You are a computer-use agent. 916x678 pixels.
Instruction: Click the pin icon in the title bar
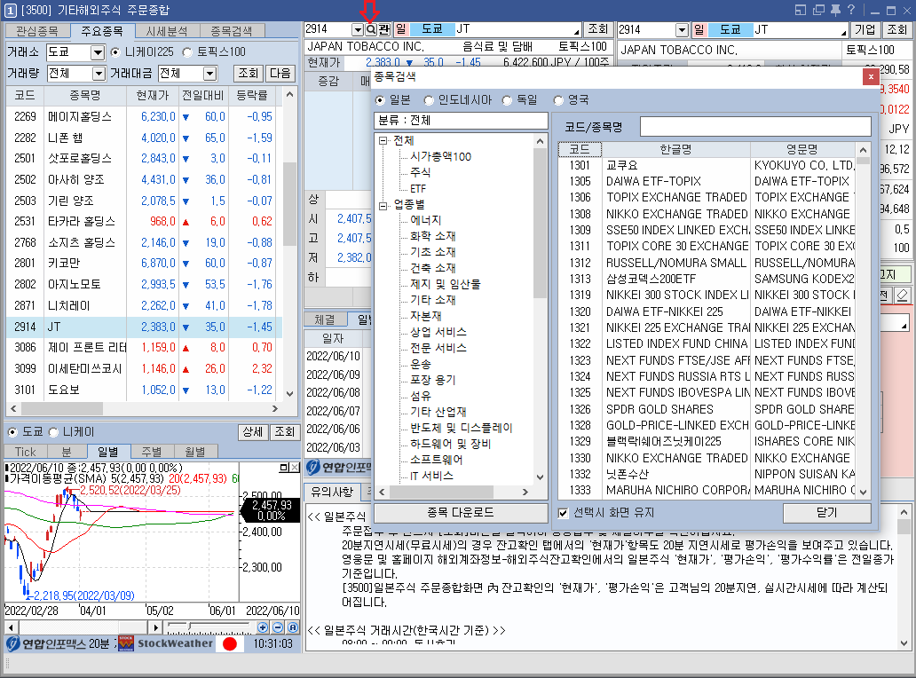click(x=836, y=8)
